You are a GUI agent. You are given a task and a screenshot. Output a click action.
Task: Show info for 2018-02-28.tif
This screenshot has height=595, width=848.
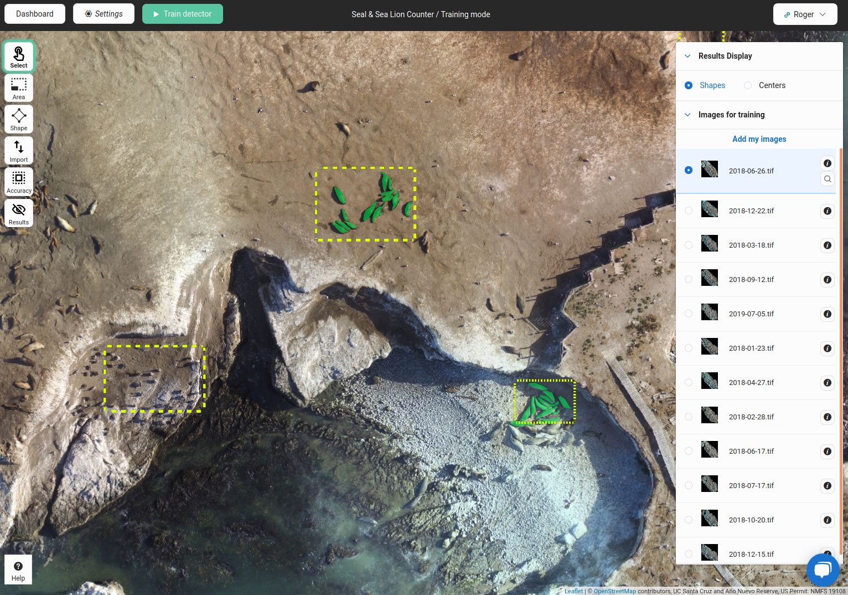[828, 417]
